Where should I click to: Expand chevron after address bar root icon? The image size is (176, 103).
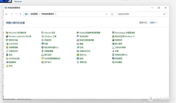(x=29, y=14)
